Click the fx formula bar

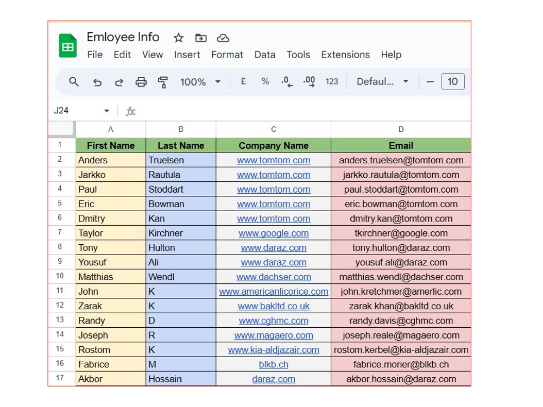[298, 111]
